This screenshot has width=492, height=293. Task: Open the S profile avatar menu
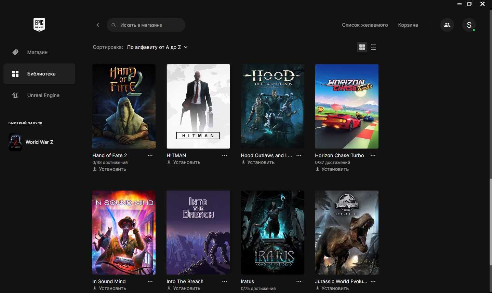(x=469, y=25)
